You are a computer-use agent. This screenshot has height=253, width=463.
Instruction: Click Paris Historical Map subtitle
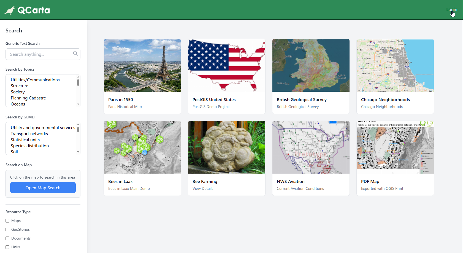[125, 107]
